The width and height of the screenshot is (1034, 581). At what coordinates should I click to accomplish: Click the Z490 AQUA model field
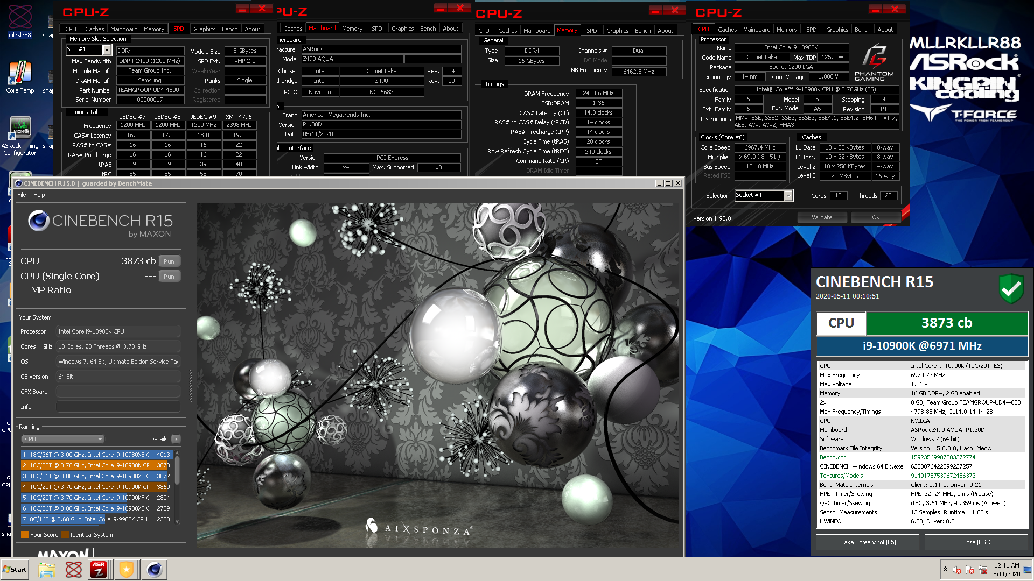click(x=352, y=59)
